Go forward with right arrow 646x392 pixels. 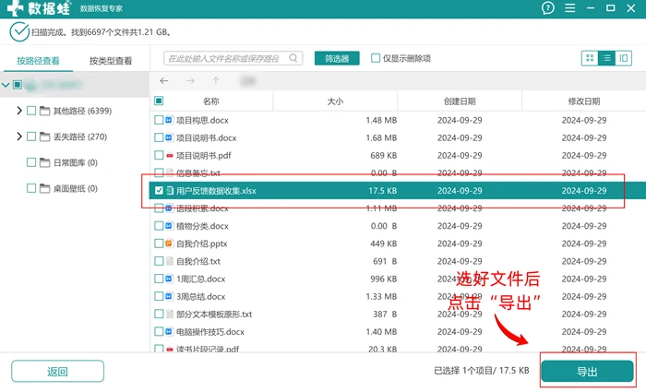[x=190, y=81]
